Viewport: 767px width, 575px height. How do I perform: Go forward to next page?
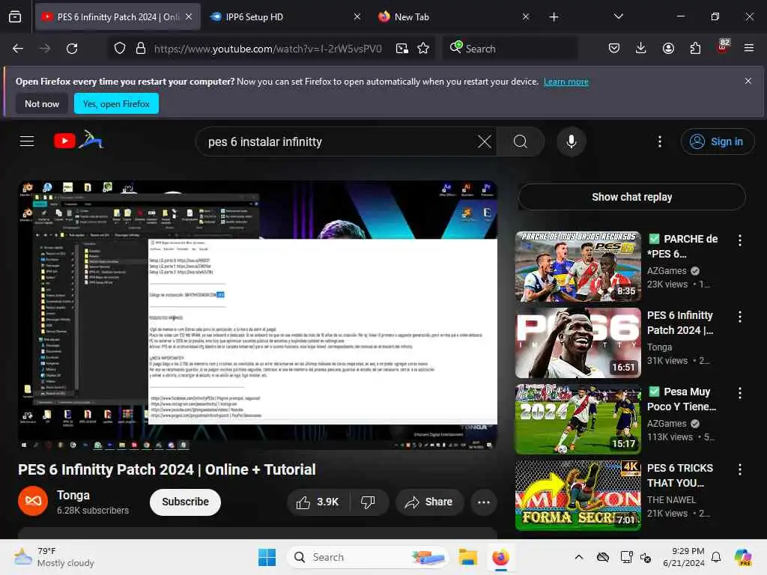[x=45, y=49]
